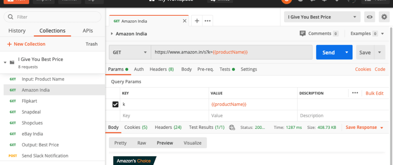The image size is (393, 165).
Task: Close the Amazon India request tab
Action: 184,21
